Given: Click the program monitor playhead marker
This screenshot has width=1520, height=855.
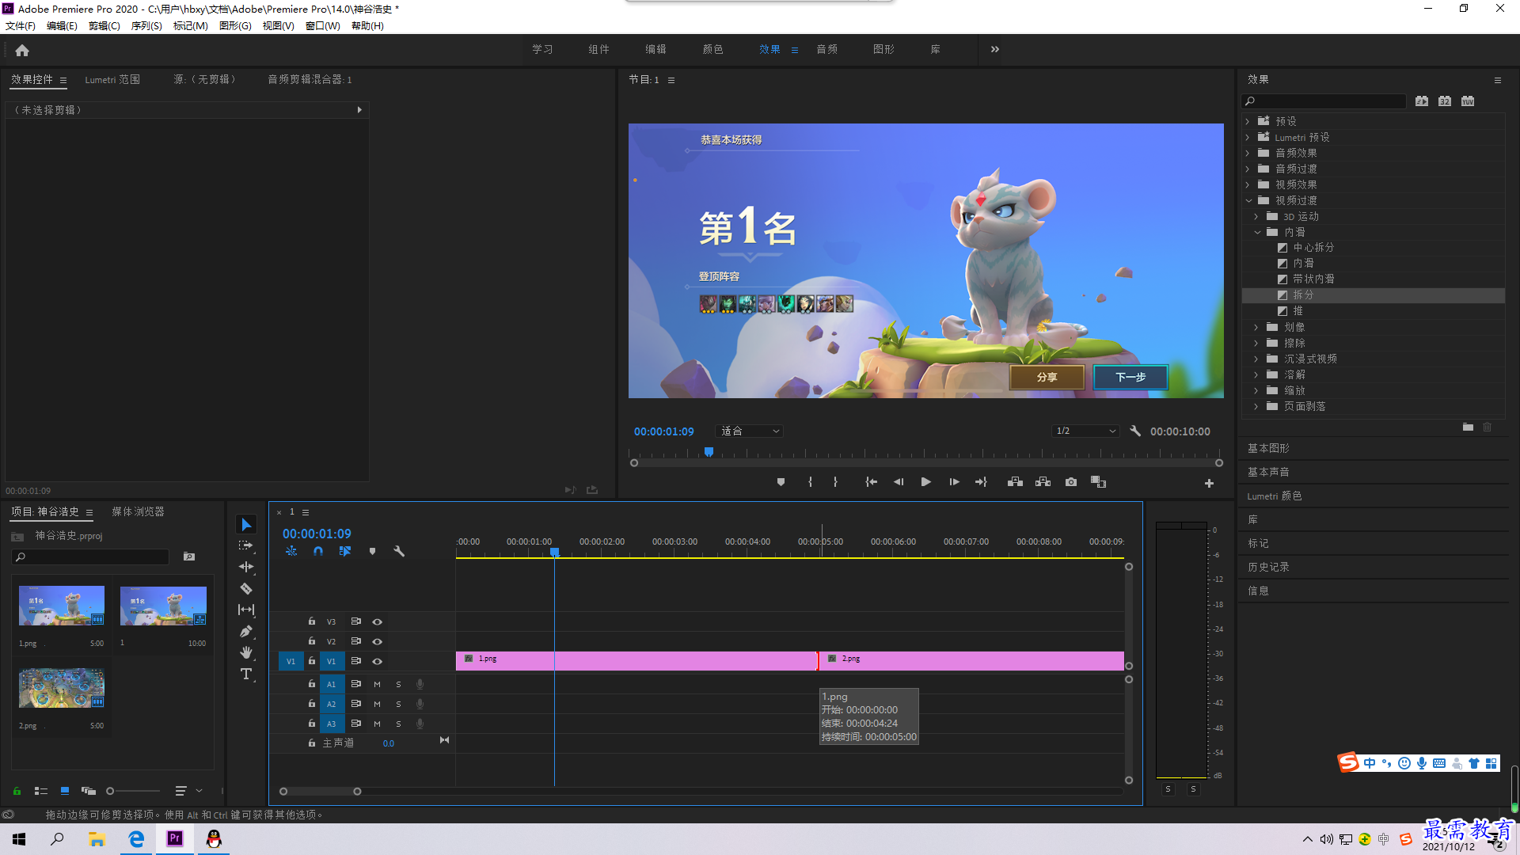Looking at the screenshot, I should point(709,452).
